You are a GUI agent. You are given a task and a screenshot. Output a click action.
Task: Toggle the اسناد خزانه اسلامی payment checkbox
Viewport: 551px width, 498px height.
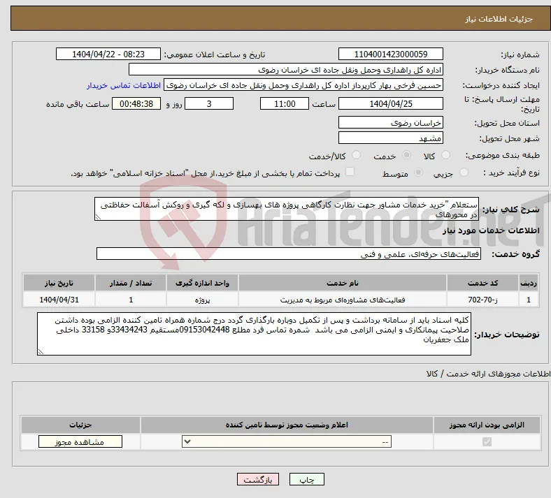[x=350, y=172]
